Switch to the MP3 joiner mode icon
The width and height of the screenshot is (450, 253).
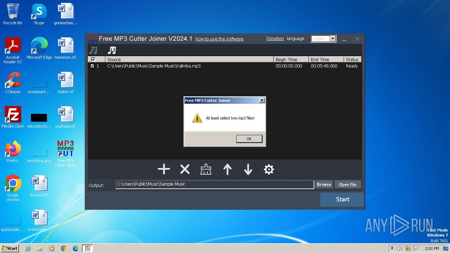click(112, 50)
